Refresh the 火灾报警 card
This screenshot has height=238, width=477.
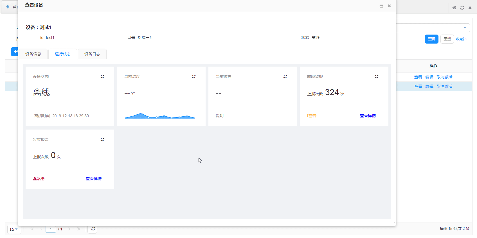(x=102, y=139)
